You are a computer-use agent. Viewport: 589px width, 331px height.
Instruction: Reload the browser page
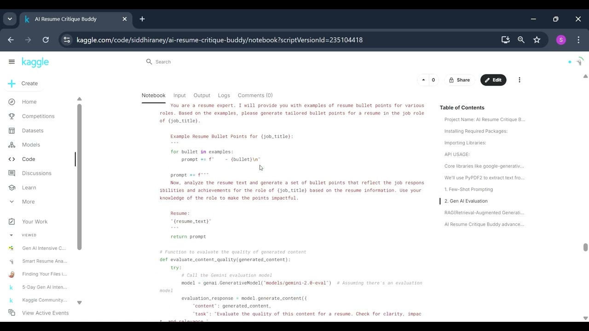point(46,40)
